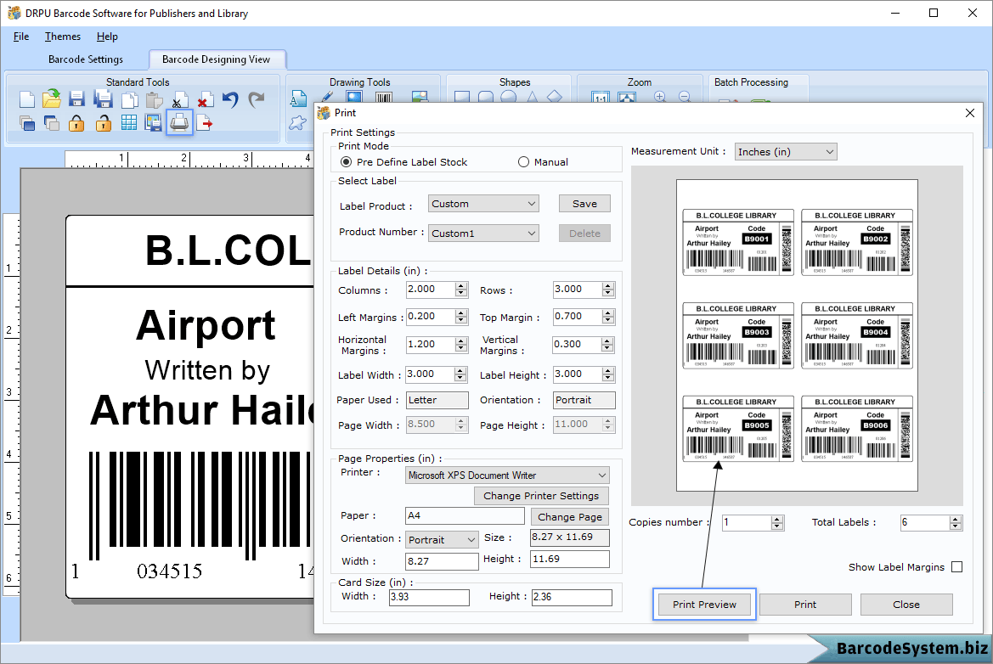Switch to the Barcode Settings tab

pyautogui.click(x=86, y=59)
